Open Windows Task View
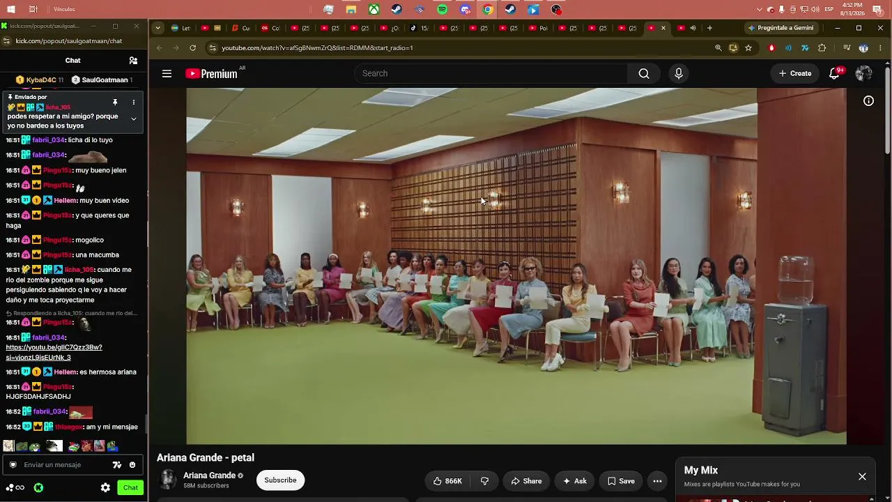This screenshot has width=892, height=502. click(33, 10)
